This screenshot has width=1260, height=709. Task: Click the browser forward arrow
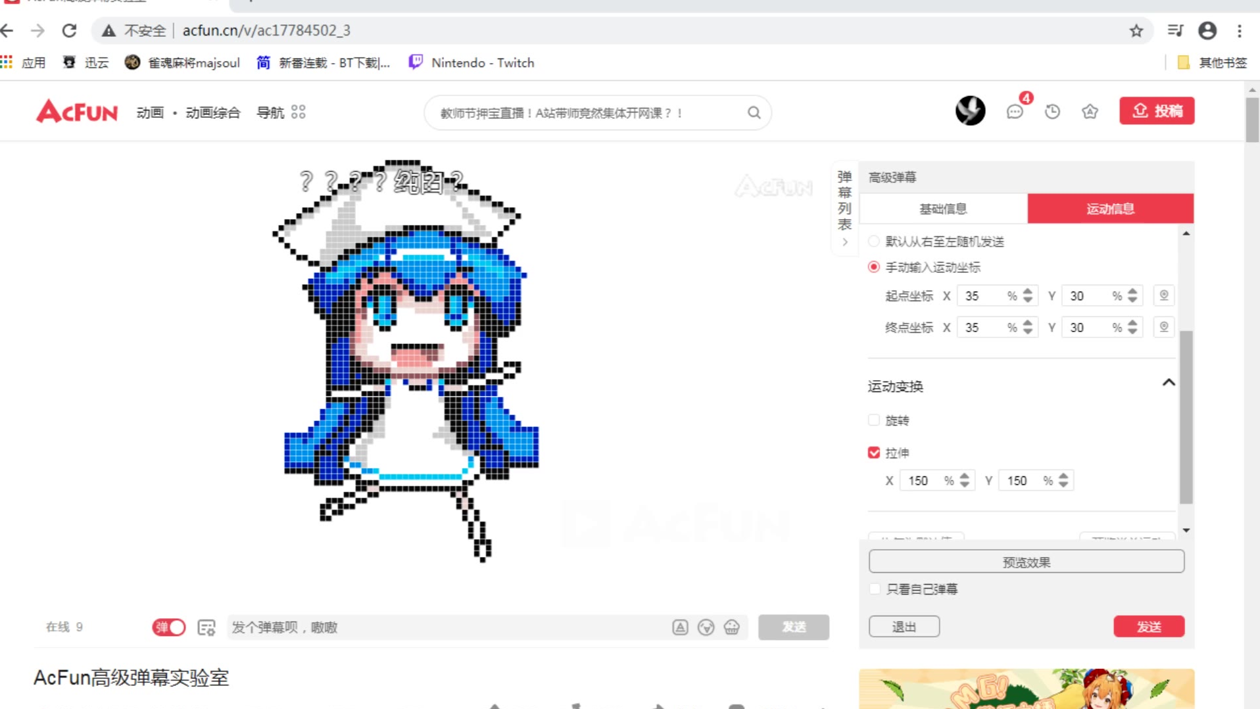click(37, 30)
